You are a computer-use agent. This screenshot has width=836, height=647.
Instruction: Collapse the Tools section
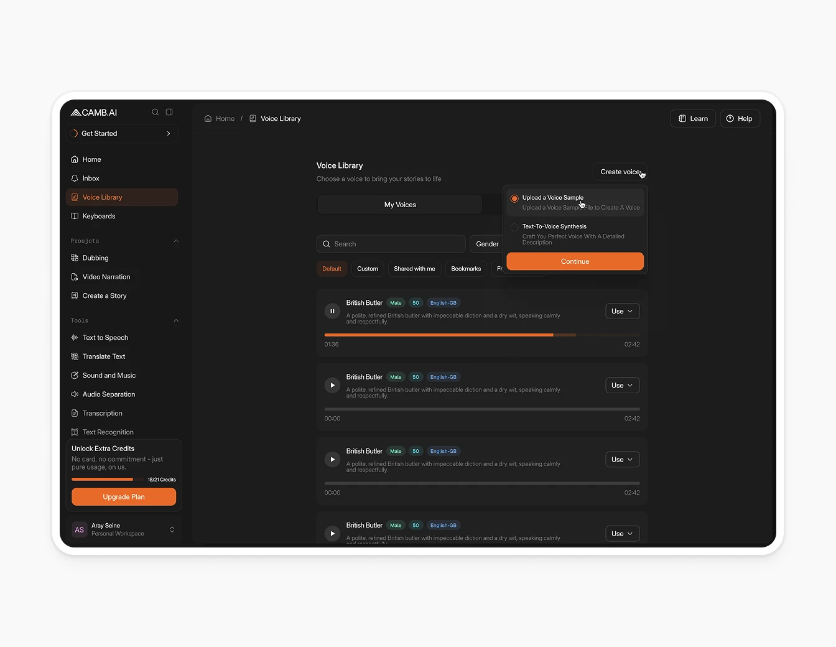176,320
